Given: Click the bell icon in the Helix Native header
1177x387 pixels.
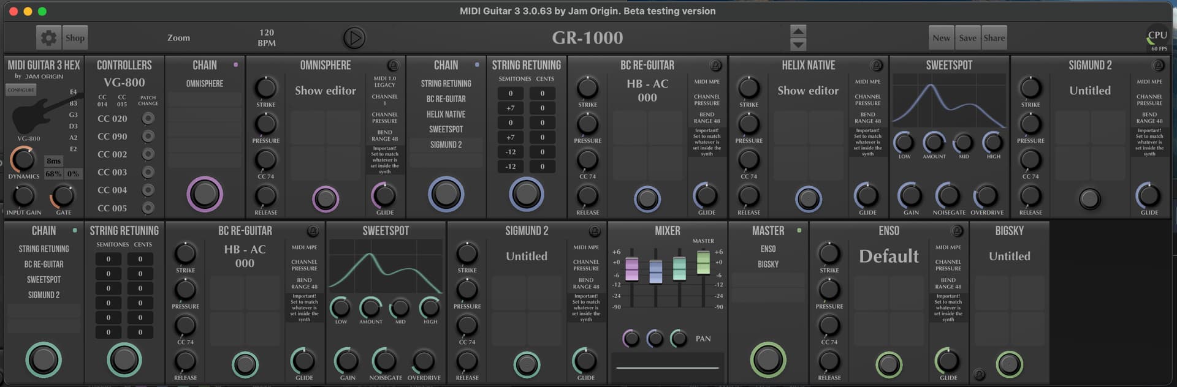Looking at the screenshot, I should point(877,65).
